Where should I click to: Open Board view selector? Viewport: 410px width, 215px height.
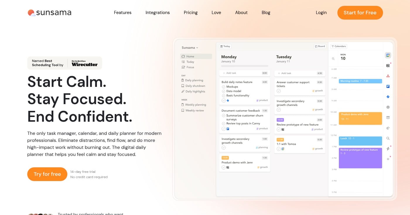click(320, 46)
